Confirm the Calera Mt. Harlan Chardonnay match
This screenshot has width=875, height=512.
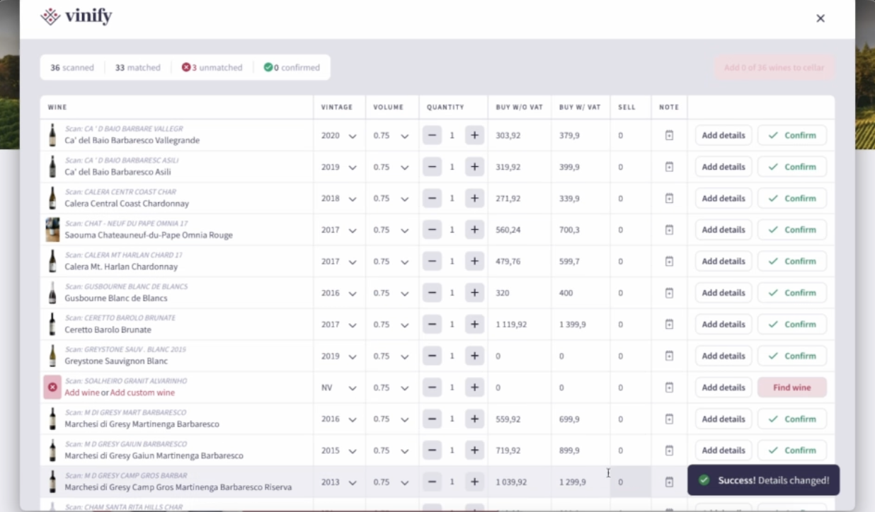click(x=791, y=261)
